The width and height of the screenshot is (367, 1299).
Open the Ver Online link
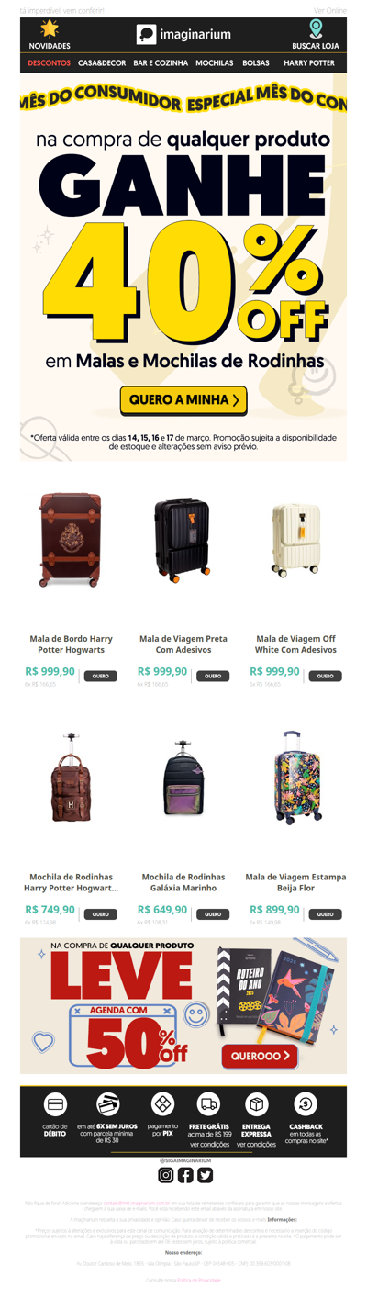pyautogui.click(x=330, y=9)
